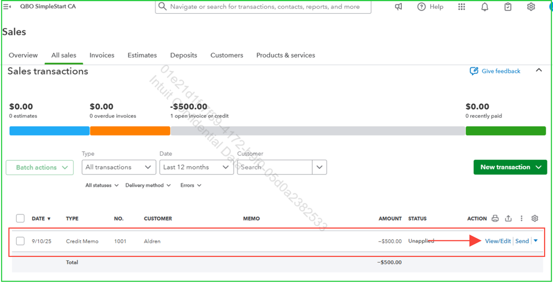Click the 0 recently paid label
Viewport: 553px width, 284px height.
483,116
